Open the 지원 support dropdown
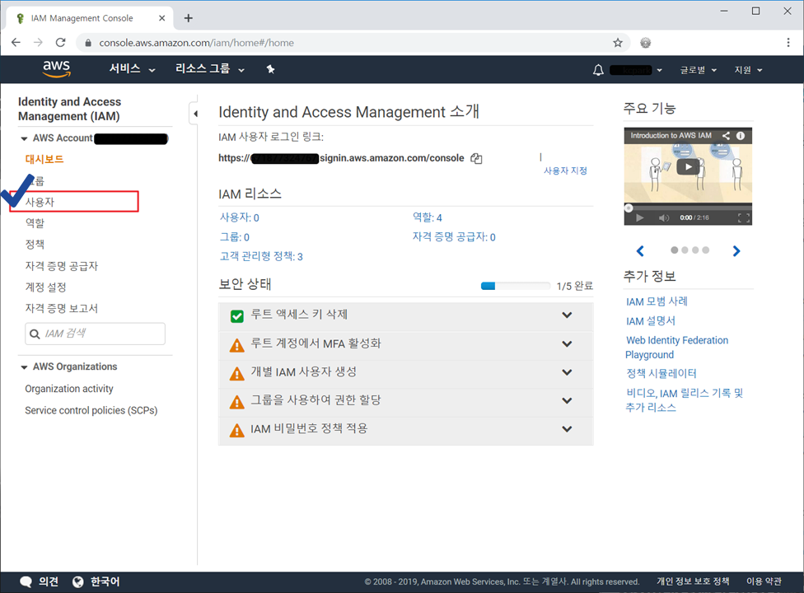Screen dimensions: 804x593 748,70
